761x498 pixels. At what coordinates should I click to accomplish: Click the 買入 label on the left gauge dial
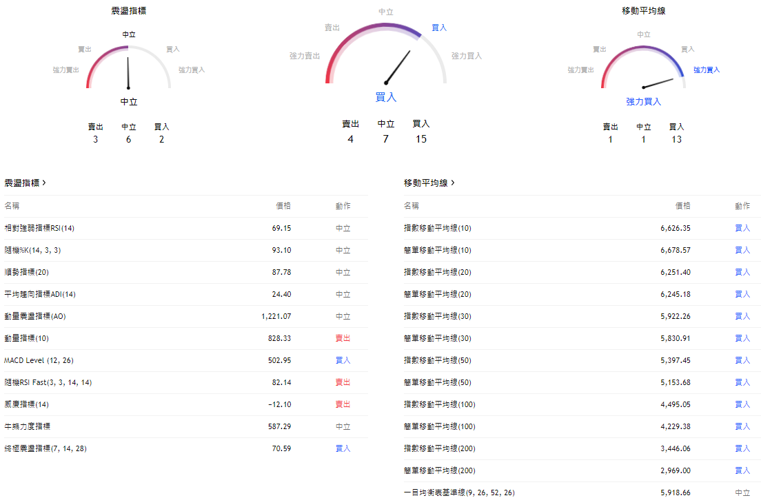[172, 49]
